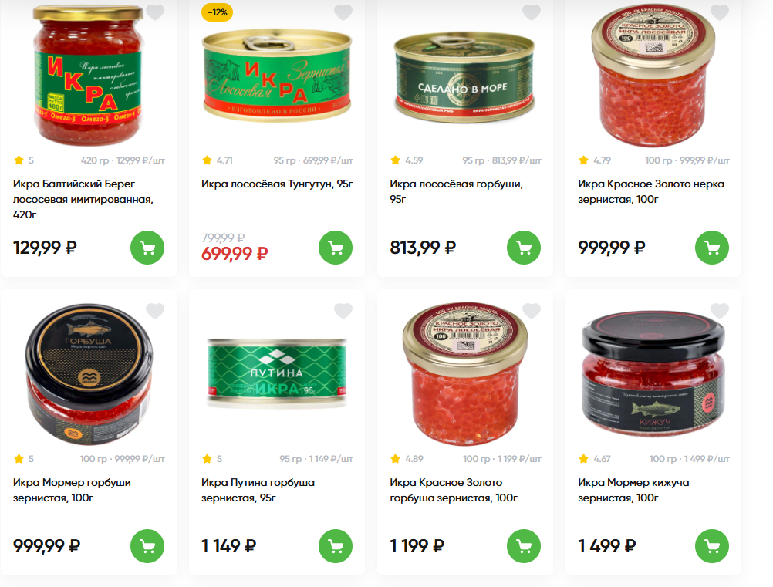Image resolution: width=773 pixels, height=587 pixels.
Task: Add Красное Золото нерка 999,99 ₽ to cart
Action: (712, 248)
